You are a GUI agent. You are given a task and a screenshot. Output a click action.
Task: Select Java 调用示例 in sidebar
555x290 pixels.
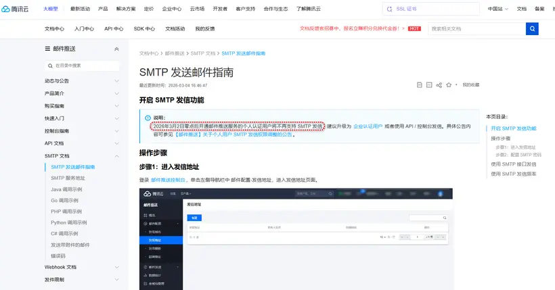click(66, 189)
